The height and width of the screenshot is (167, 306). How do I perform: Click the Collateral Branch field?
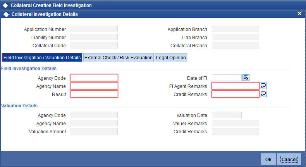236,45
